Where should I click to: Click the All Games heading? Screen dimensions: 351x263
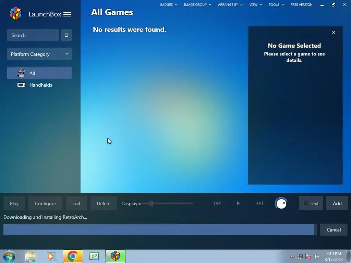coord(112,12)
